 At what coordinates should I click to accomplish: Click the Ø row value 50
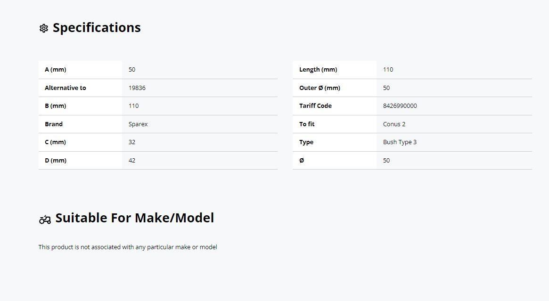pyautogui.click(x=386, y=160)
